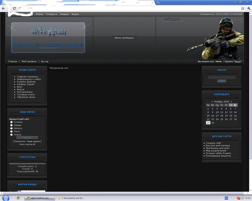Image resolution: width=252 pixels, height=201 pixels.
Task: Open the 'Галерея' top menu item
Action: pos(64,14)
